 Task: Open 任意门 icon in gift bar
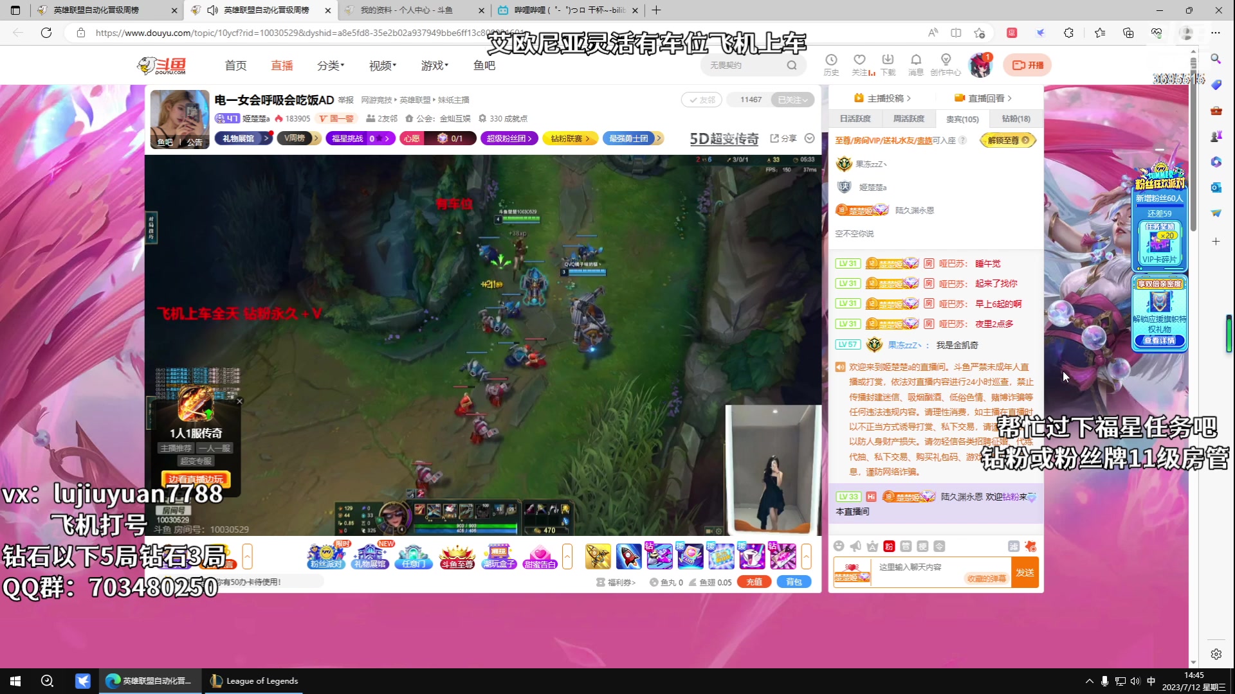414,556
